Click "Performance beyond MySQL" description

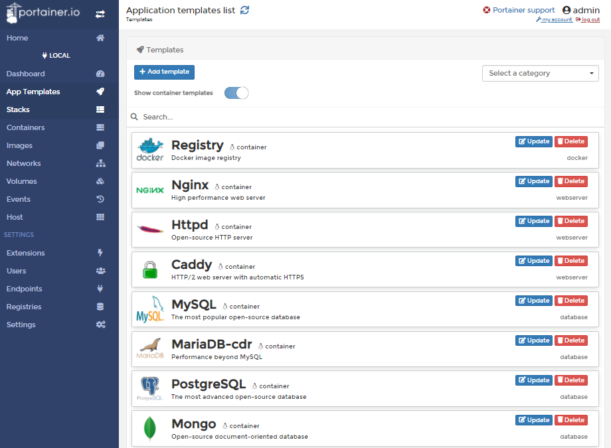217,357
